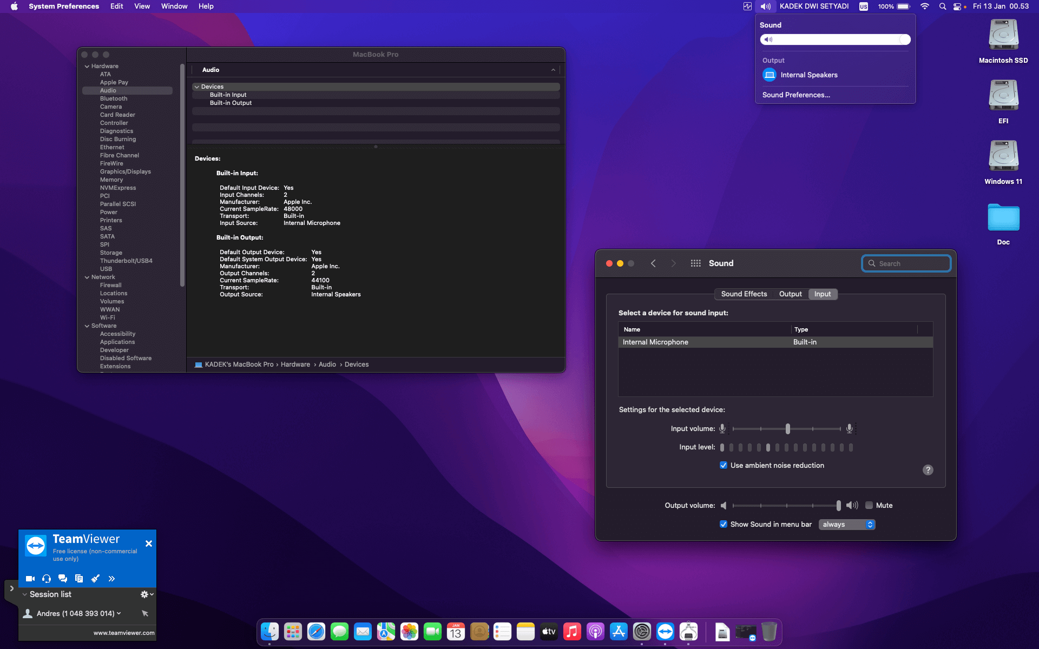Click the help question mark button
The width and height of the screenshot is (1039, 649).
[x=928, y=470]
